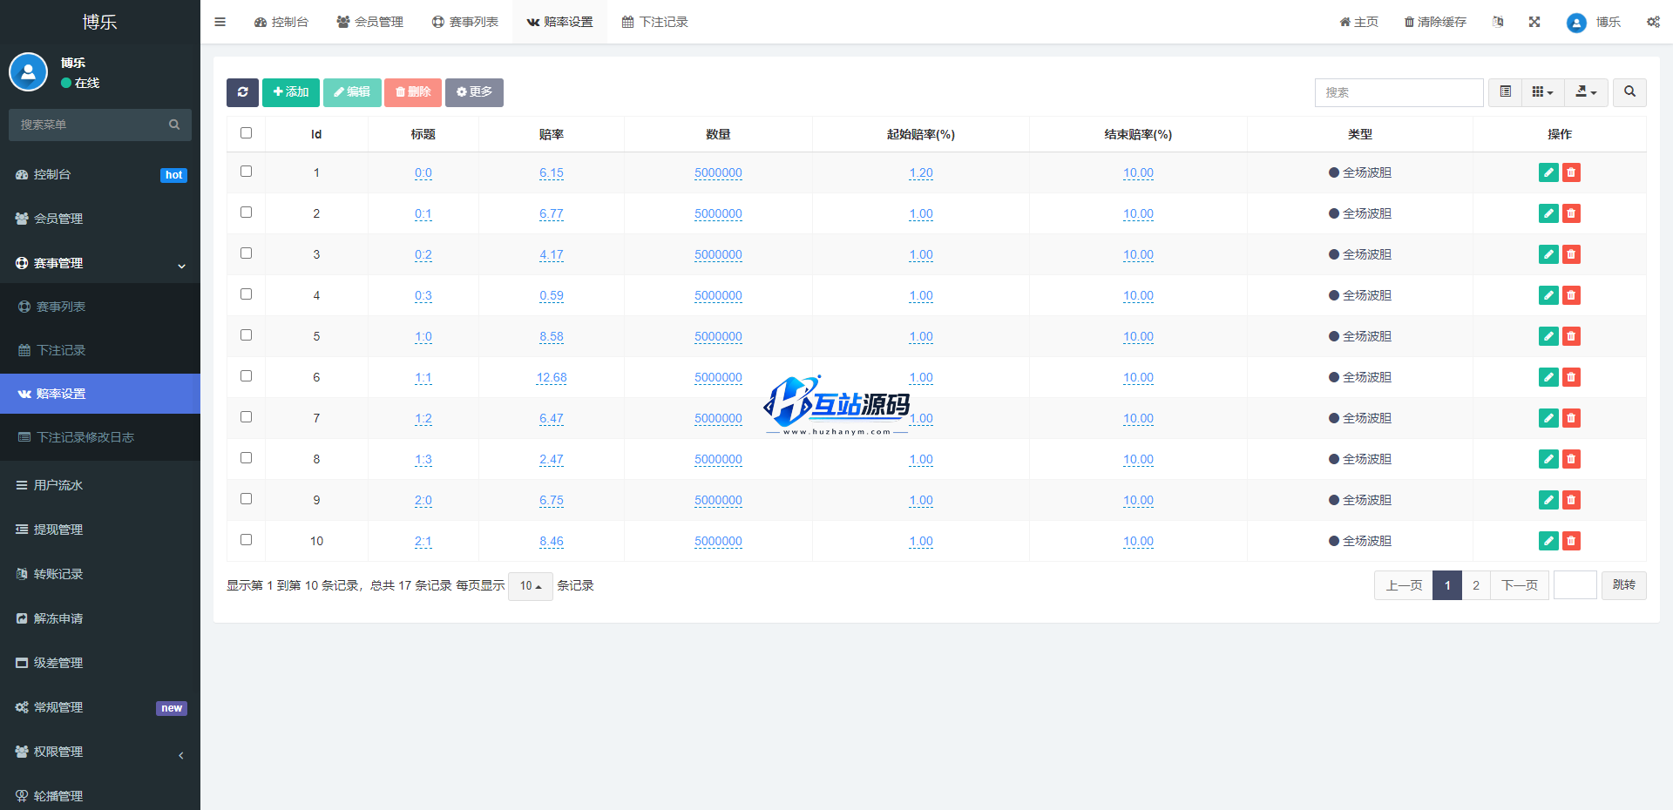Click the green 添加 button
This screenshot has height=810, width=1673.
click(291, 92)
